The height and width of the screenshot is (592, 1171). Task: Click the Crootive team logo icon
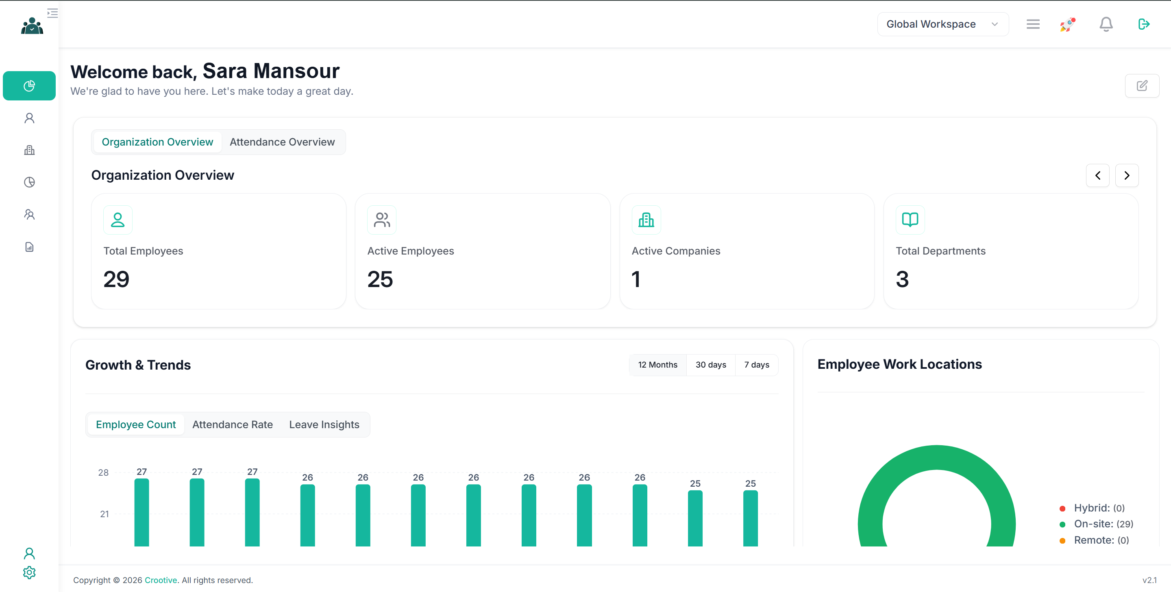(32, 26)
